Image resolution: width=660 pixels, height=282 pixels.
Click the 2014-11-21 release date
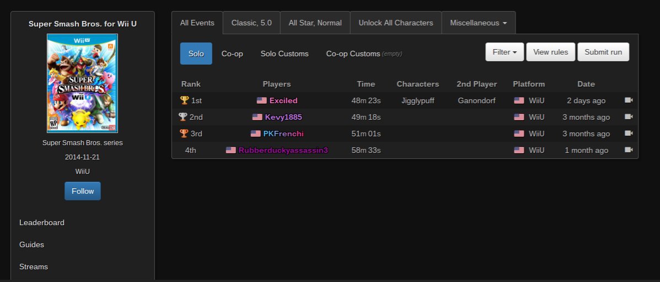pos(83,157)
